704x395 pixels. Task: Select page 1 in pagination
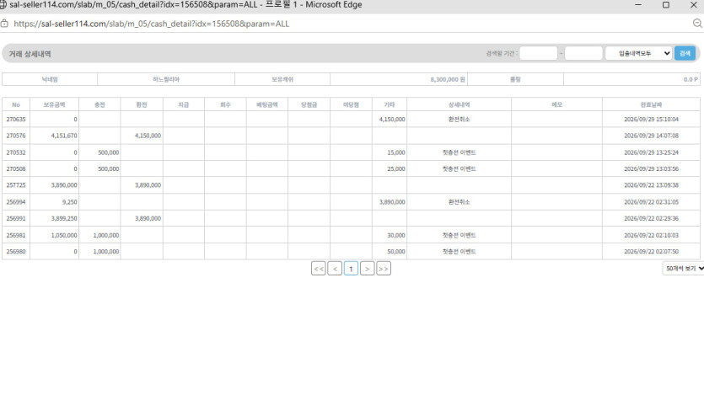351,269
